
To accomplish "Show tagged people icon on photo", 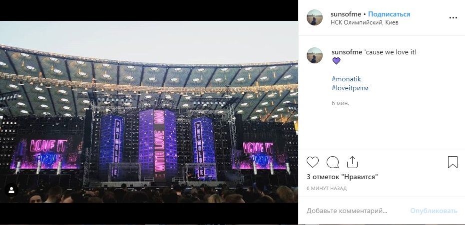I will (x=11, y=191).
